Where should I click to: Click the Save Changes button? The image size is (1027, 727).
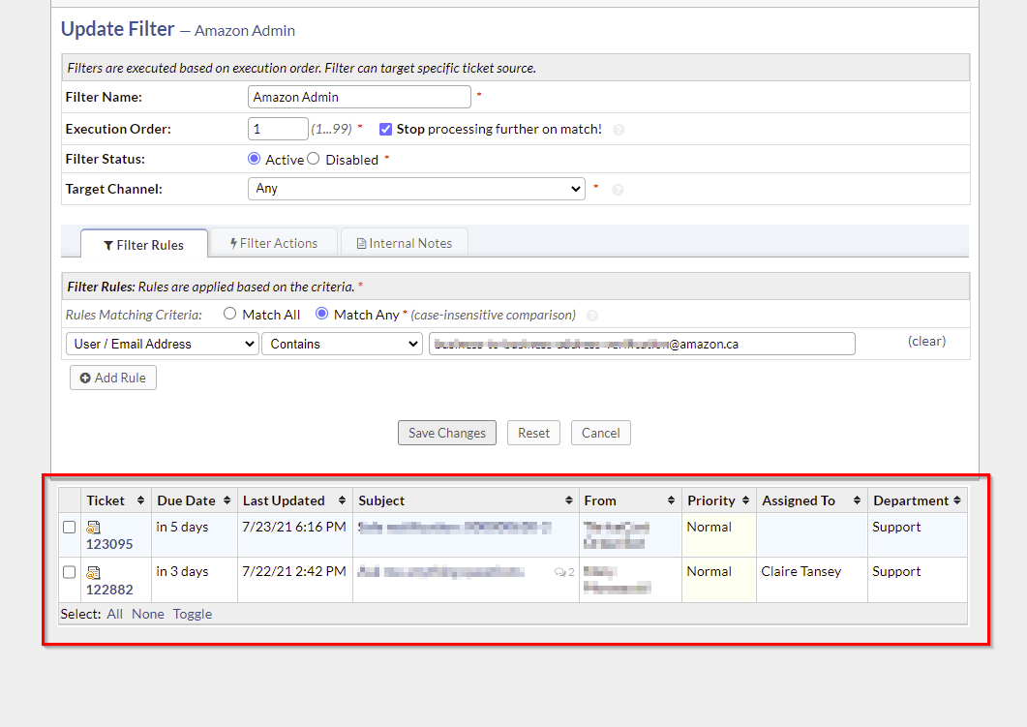pyautogui.click(x=446, y=433)
